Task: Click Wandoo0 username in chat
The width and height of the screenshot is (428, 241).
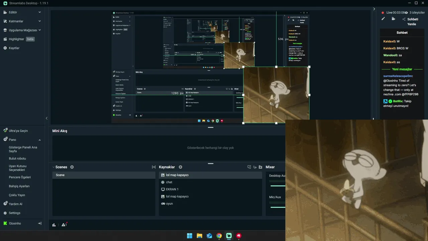Action: coord(390,55)
